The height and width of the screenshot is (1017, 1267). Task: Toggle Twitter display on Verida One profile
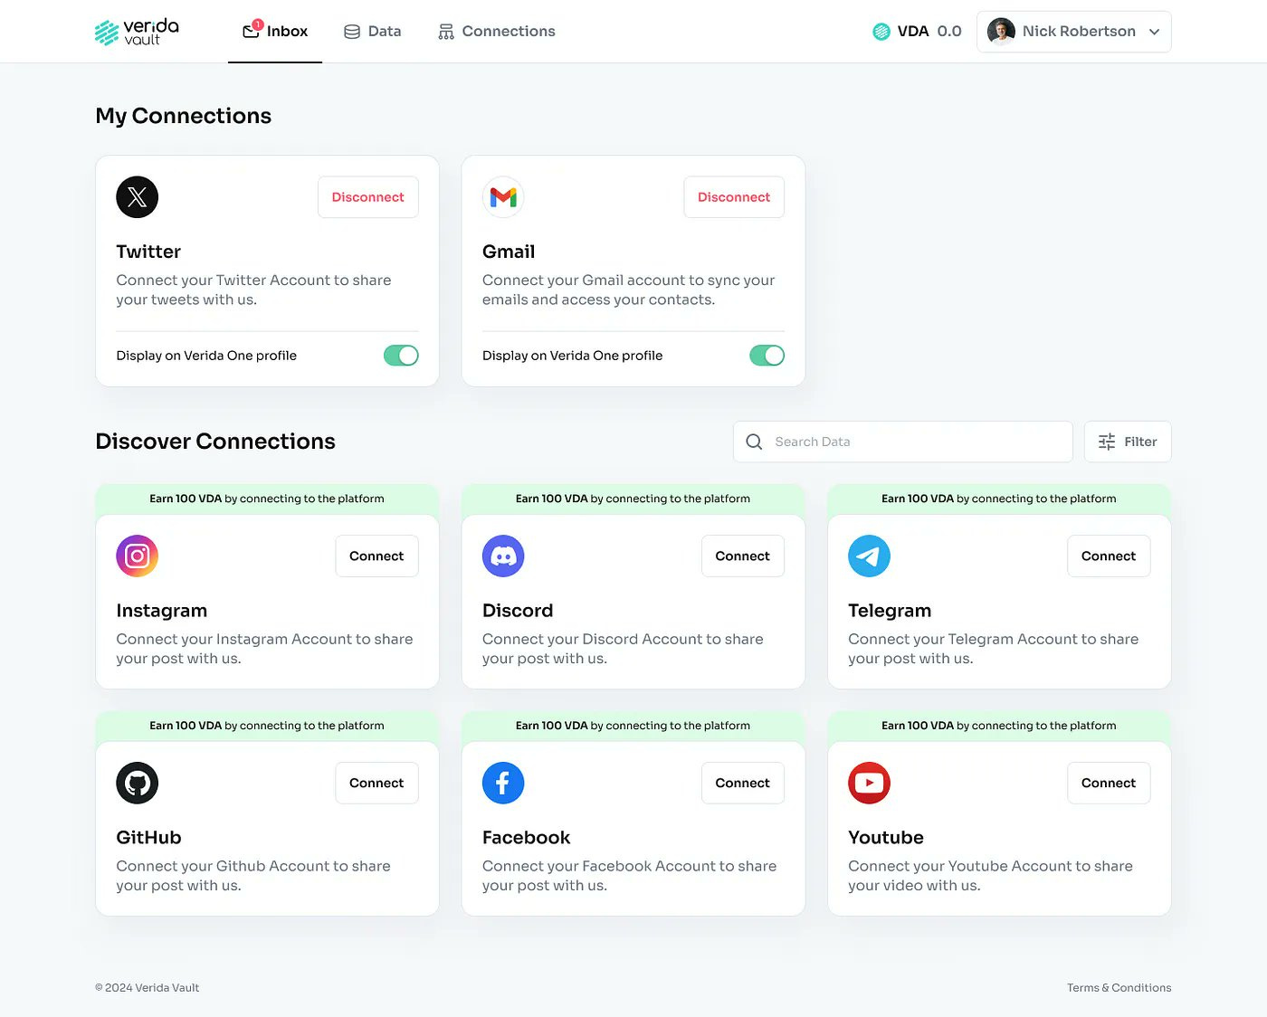coord(401,356)
